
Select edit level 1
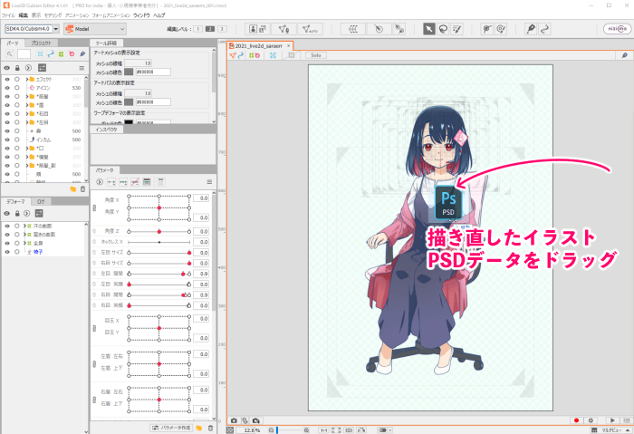tap(198, 29)
